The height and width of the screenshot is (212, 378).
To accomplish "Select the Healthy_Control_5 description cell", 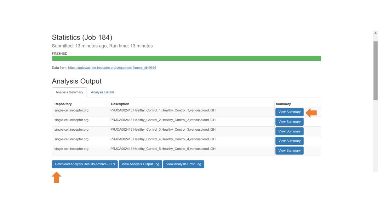I will [192, 151].
